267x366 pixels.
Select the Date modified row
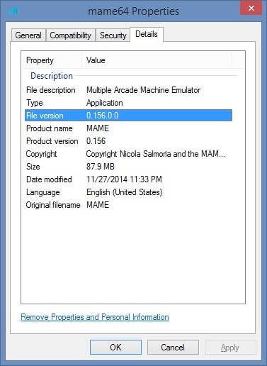coord(128,179)
